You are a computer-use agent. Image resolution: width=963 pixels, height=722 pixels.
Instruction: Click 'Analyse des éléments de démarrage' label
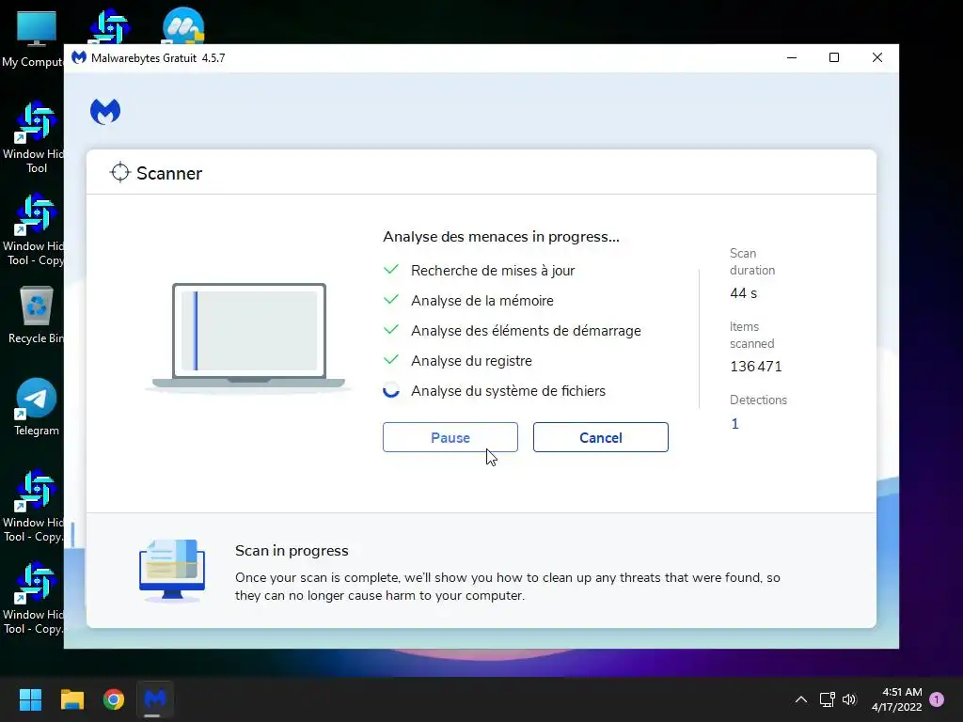[x=526, y=331]
